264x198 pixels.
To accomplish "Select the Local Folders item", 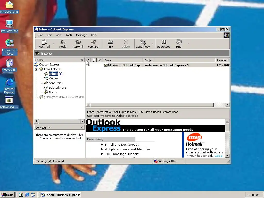I will tap(52, 69).
